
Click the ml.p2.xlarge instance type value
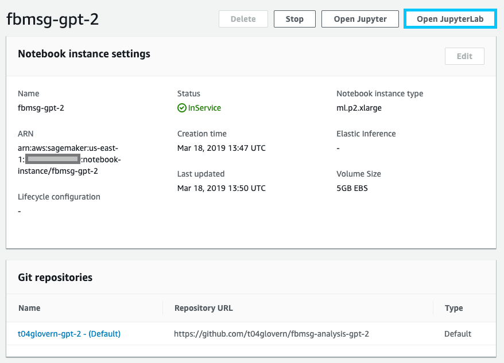coord(358,107)
